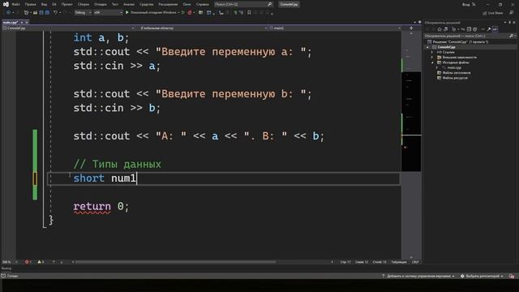Click the Live Share button
Viewport: 519px width, 292px height.
(492, 13)
